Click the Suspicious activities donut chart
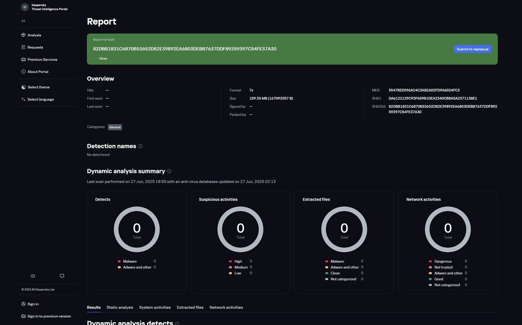The image size is (522, 325). pyautogui.click(x=240, y=229)
